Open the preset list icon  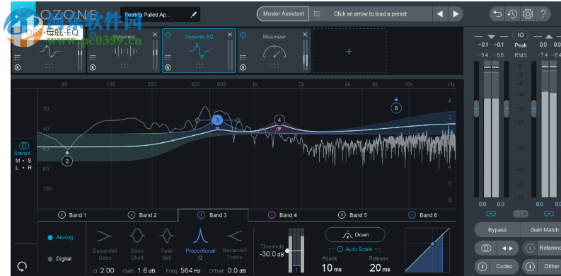coord(317,14)
